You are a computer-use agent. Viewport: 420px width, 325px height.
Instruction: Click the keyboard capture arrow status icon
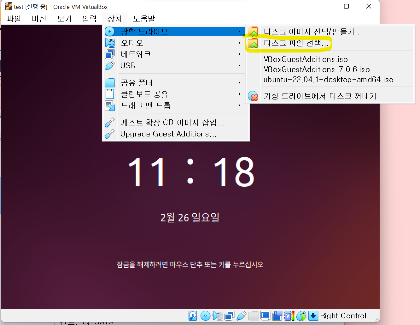[x=313, y=316]
